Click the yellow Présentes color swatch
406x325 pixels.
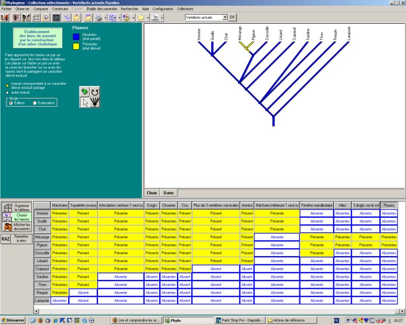click(x=76, y=46)
